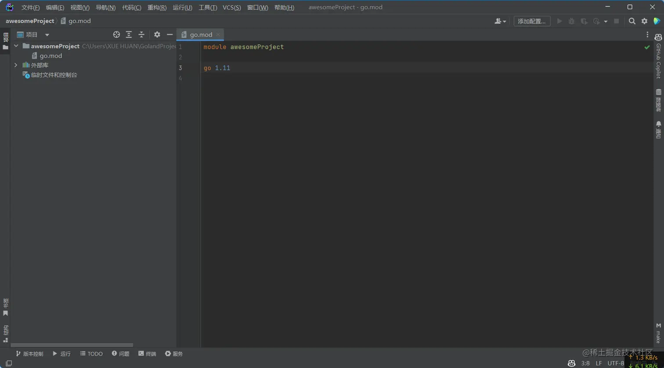
Task: Hide the project panel with minus icon
Action: [x=170, y=35]
